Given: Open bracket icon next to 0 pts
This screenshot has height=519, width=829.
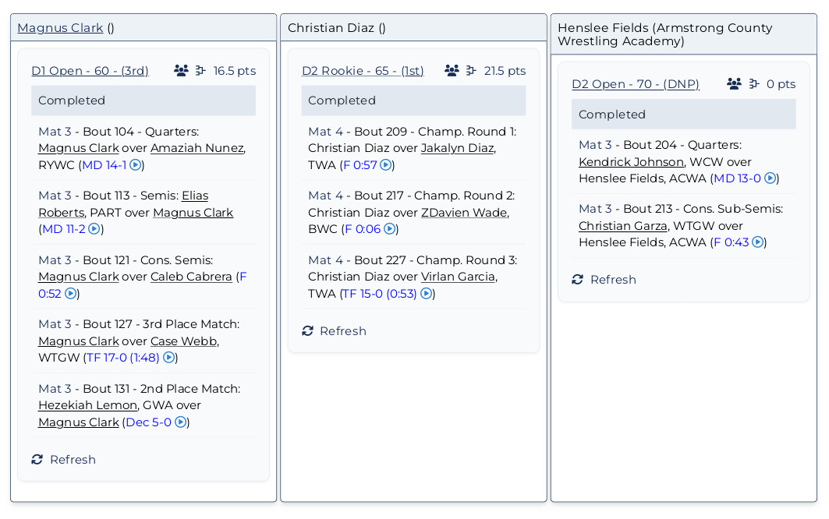Looking at the screenshot, I should coord(754,84).
